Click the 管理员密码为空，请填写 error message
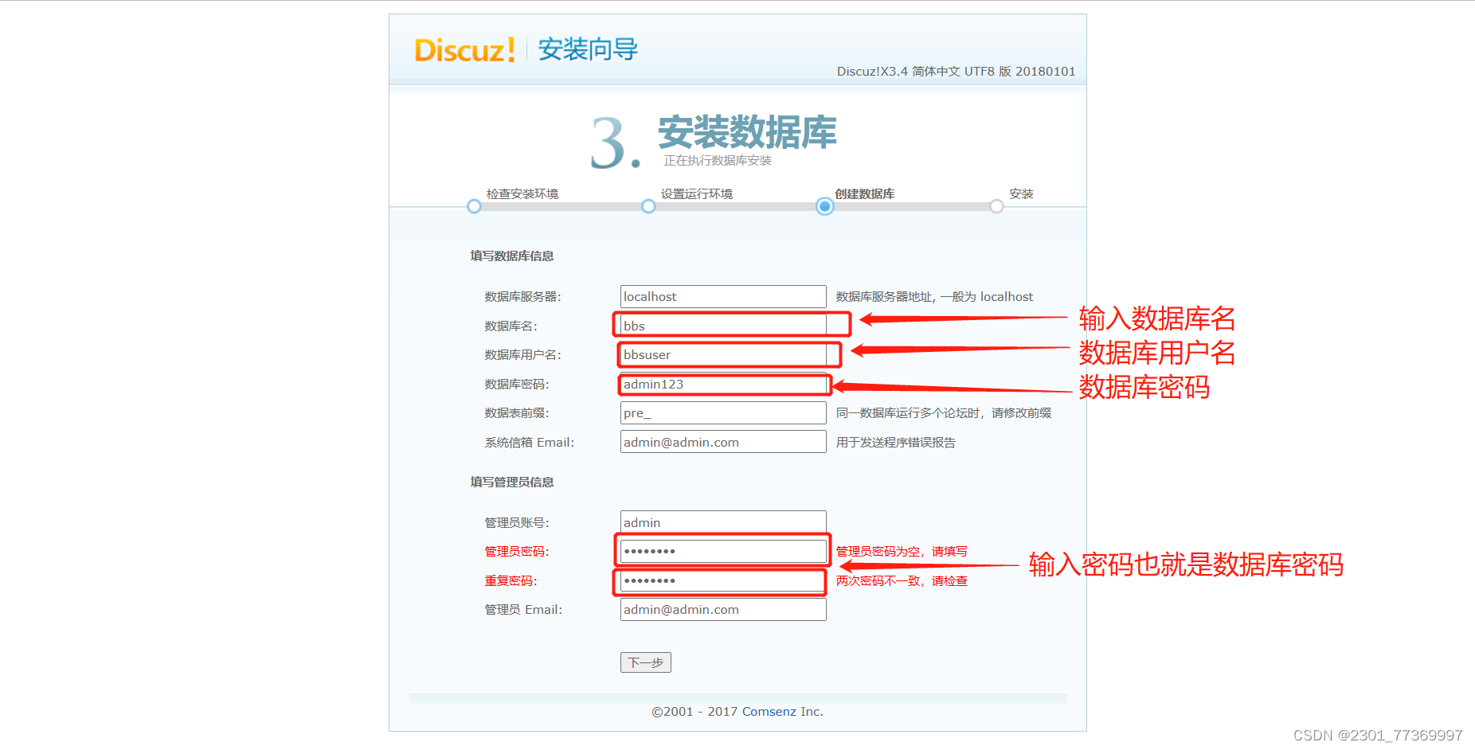 click(x=902, y=551)
